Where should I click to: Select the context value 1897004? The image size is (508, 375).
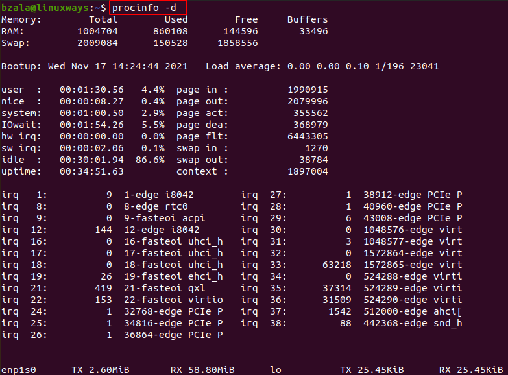tap(308, 171)
